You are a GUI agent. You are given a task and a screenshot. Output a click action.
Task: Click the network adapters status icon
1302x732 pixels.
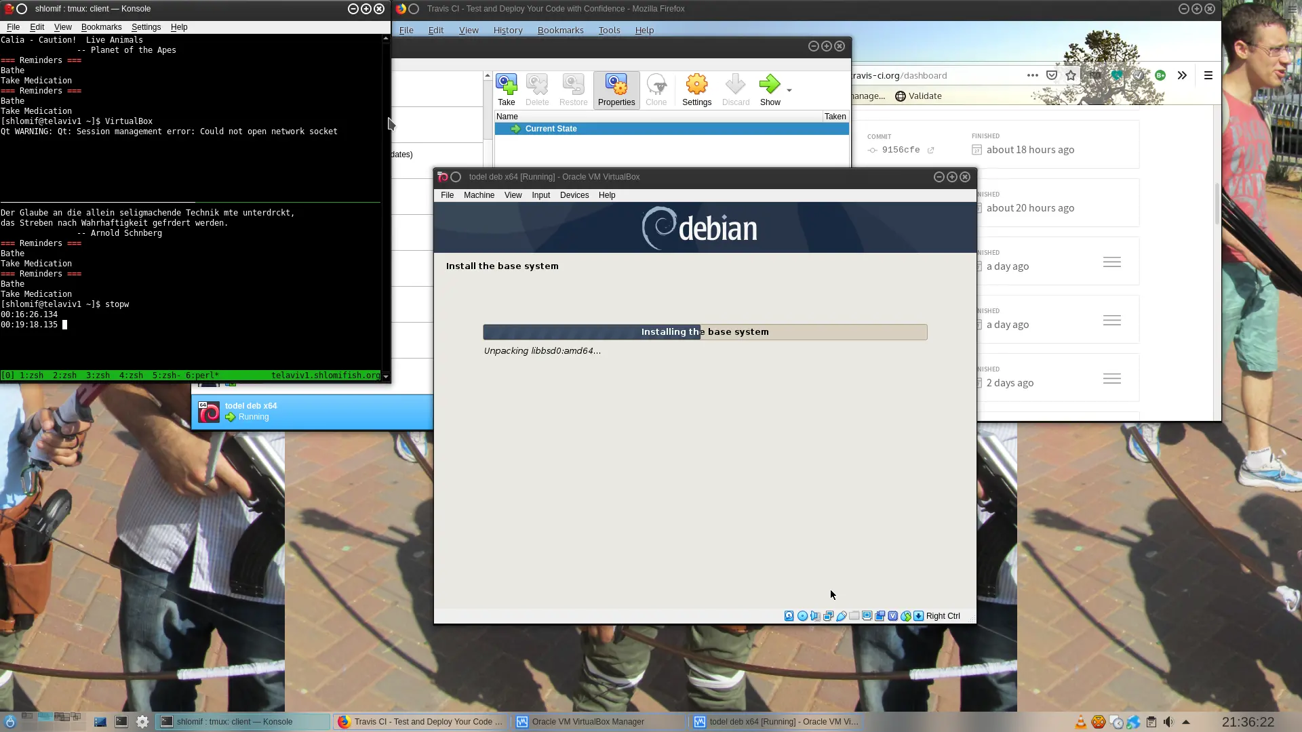(x=828, y=616)
